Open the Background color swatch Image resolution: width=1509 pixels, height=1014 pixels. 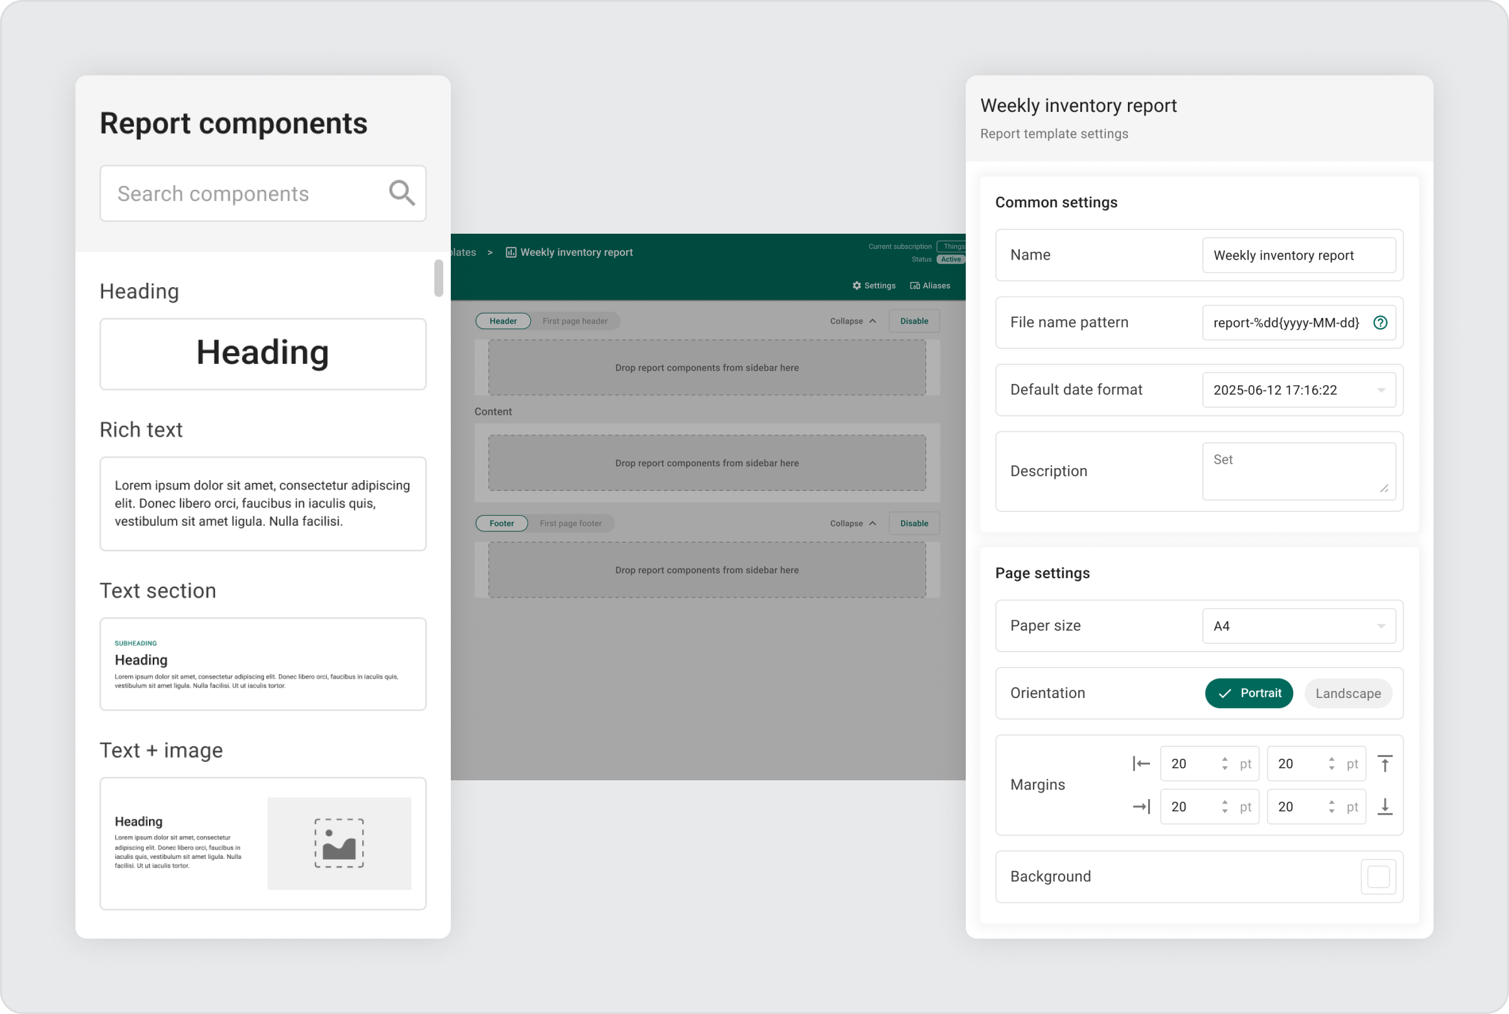pos(1378,877)
